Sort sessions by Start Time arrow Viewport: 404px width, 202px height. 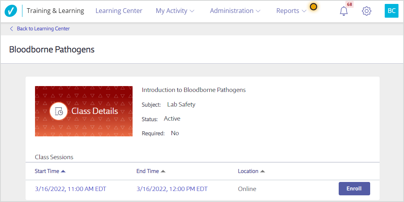[63, 171]
